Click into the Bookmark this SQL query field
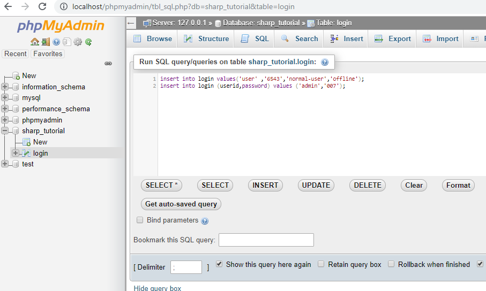 coord(266,240)
